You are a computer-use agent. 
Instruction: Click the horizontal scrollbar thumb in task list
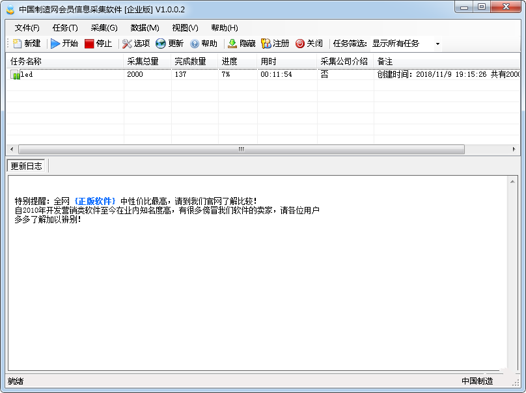click(x=242, y=149)
